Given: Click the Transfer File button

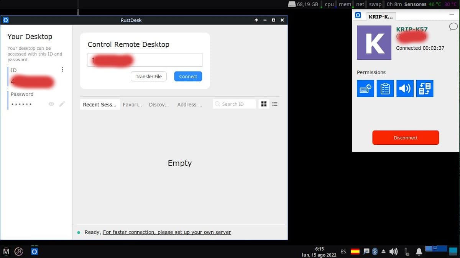Looking at the screenshot, I should [149, 77].
